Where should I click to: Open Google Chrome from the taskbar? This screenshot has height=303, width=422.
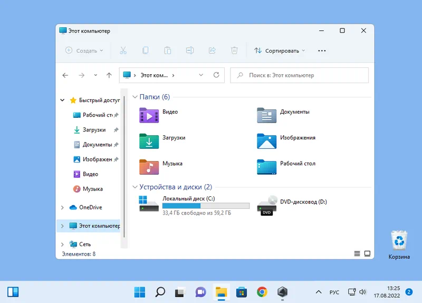click(x=262, y=292)
